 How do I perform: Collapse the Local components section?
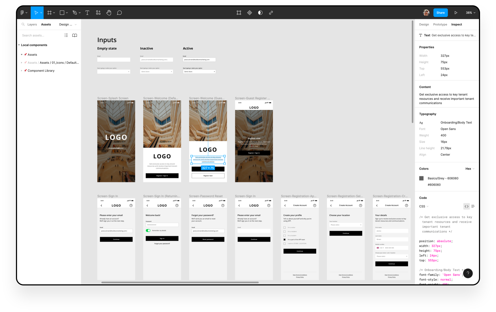coord(19,45)
